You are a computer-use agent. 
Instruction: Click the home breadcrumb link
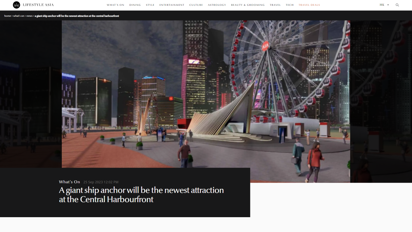tap(8, 16)
